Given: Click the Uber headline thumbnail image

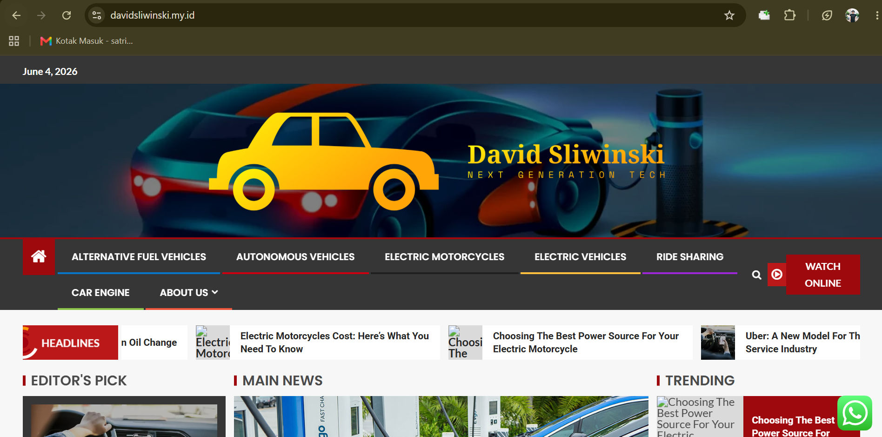Looking at the screenshot, I should click(718, 343).
